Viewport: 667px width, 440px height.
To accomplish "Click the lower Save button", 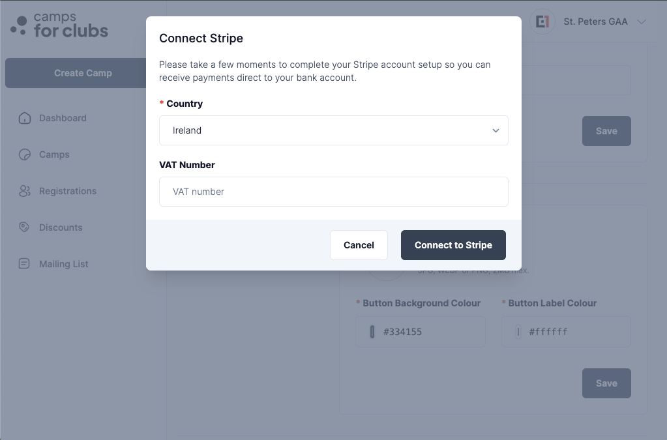I will click(606, 383).
